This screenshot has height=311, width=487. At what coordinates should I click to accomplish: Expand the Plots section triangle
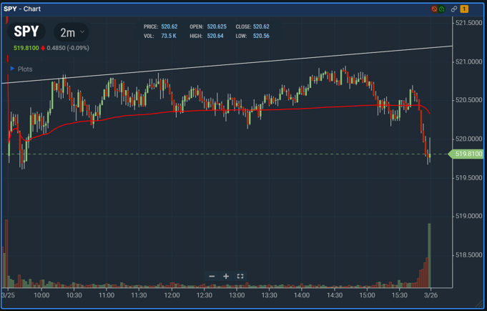coord(12,69)
